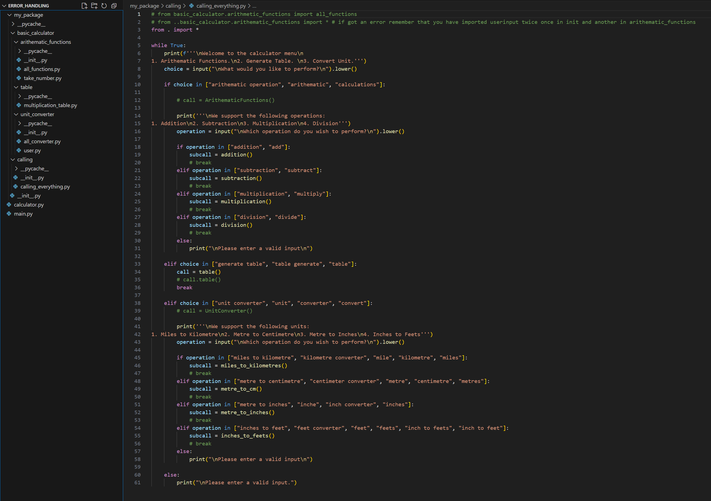Click line number 36 in the gutter

click(137, 287)
